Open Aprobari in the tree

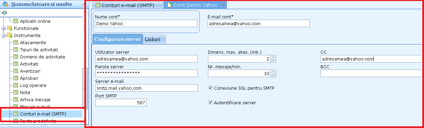point(29,78)
